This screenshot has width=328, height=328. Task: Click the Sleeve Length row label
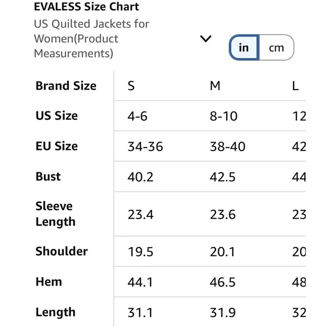55,214
